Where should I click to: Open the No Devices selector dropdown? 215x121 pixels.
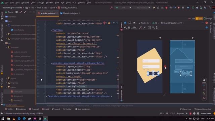pyautogui.click(x=142, y=8)
